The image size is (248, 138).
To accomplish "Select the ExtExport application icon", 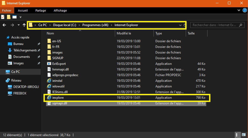I will click(49, 64).
